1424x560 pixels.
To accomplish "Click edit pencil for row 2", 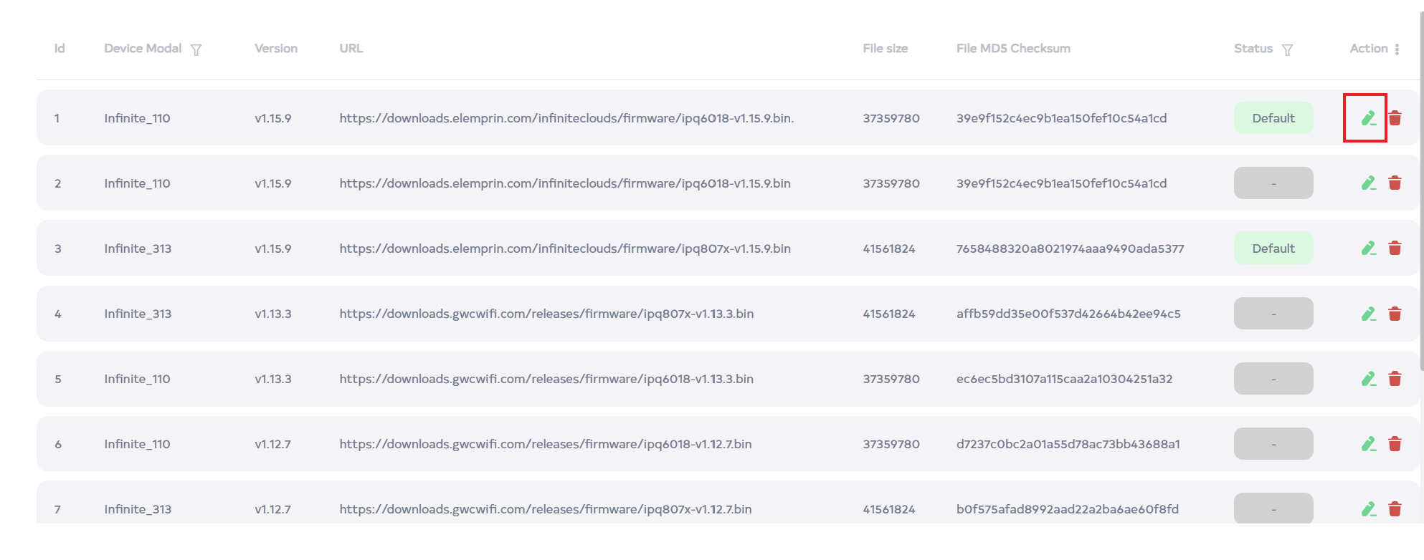I will (x=1368, y=183).
